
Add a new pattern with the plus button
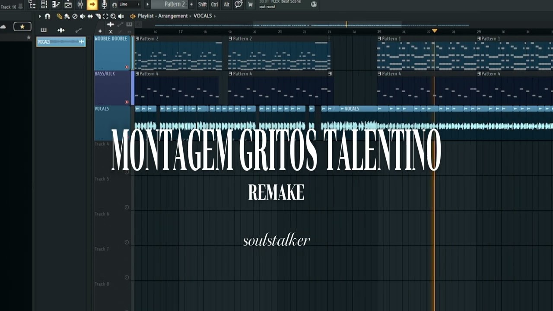[x=191, y=4]
